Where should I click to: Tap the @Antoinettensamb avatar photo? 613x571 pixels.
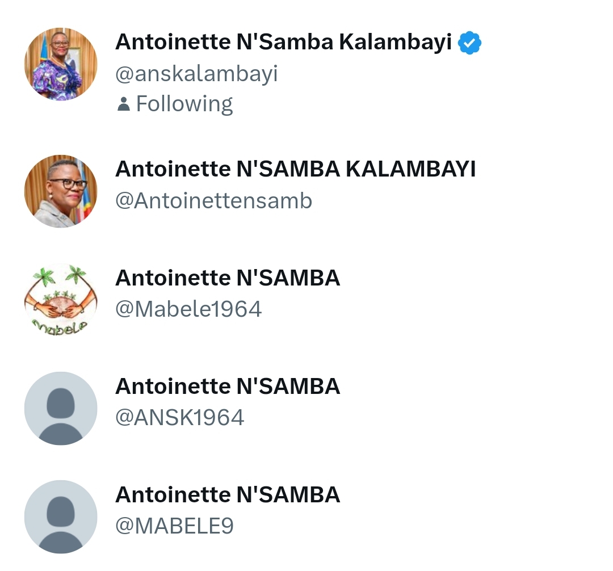tap(61, 191)
